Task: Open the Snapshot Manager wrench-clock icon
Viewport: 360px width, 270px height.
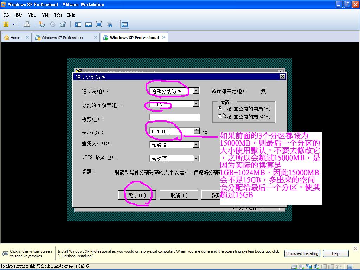Action: pos(63,24)
